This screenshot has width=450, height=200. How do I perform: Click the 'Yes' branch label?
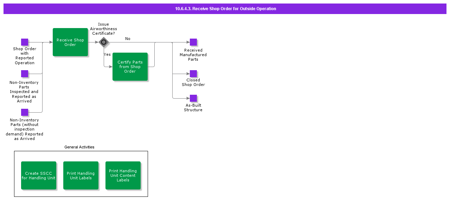point(107,54)
